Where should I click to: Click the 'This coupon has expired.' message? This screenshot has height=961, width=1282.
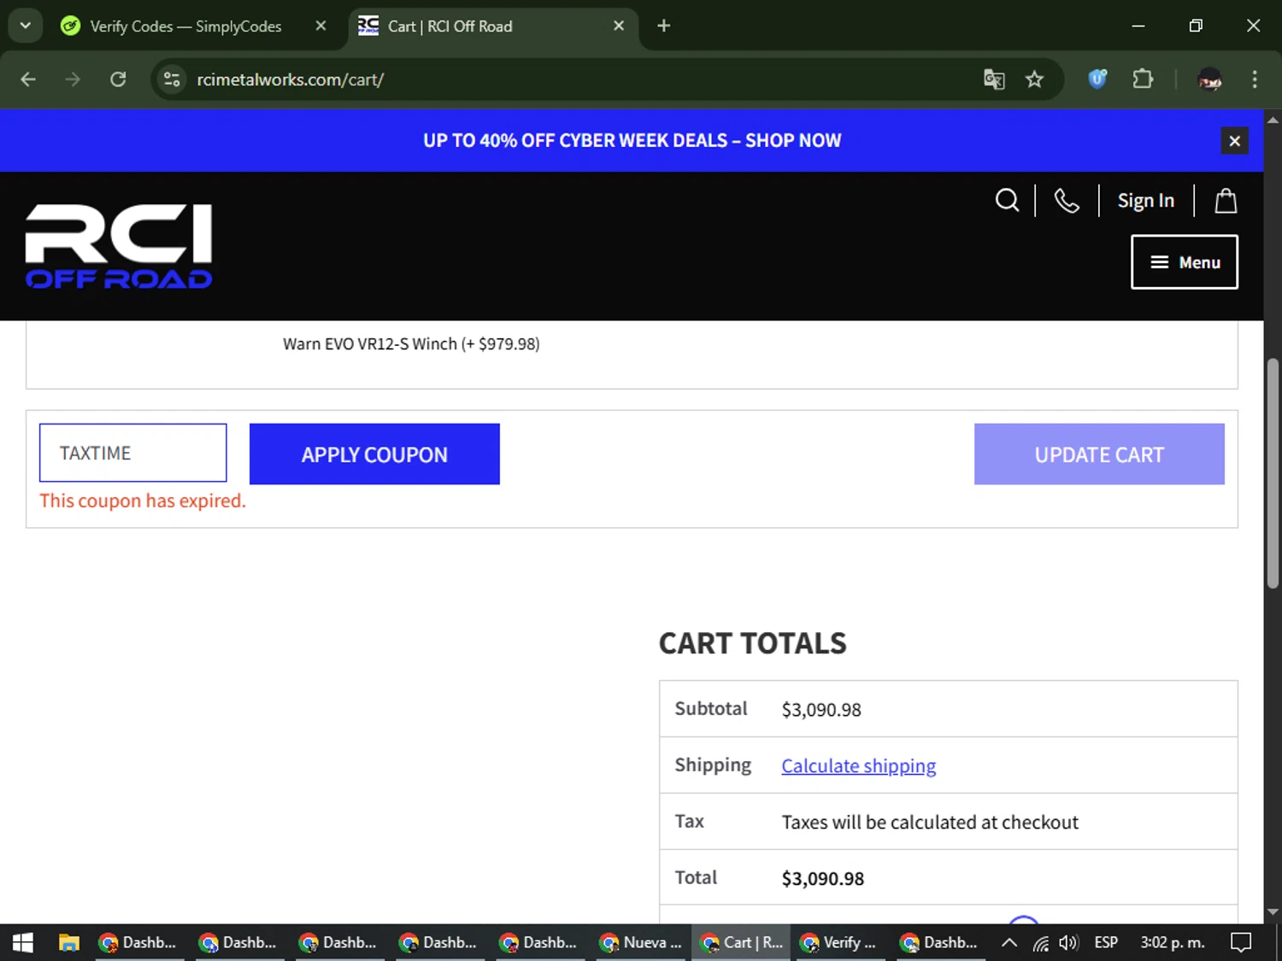coord(143,501)
